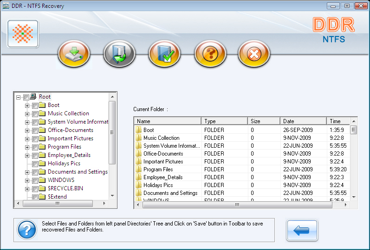Click the blue help icon in info panel

tap(27, 230)
